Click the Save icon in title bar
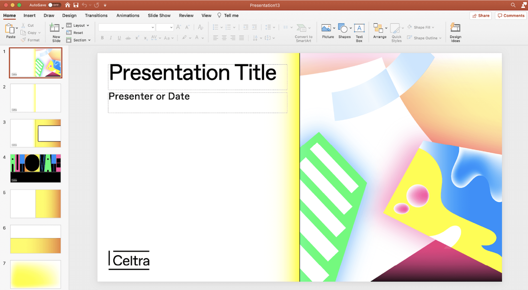Screen dimensions: 528x290 76,5
